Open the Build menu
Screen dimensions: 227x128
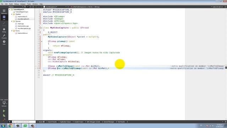11,4
